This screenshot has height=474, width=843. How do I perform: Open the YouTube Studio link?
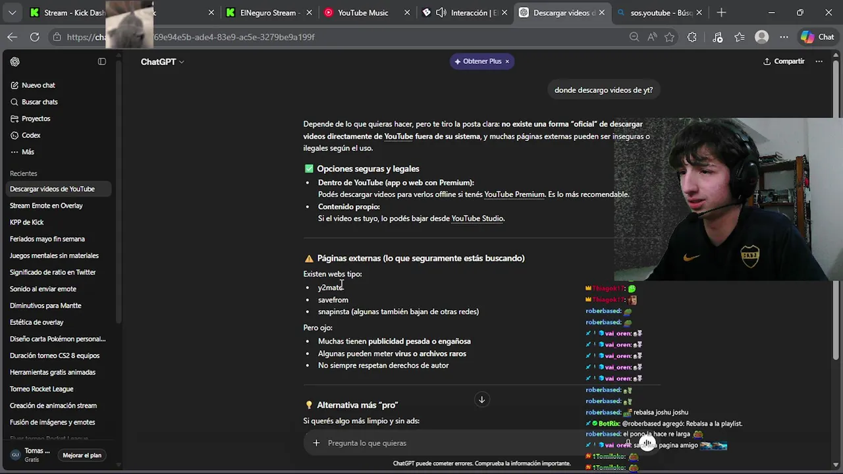[x=477, y=219]
